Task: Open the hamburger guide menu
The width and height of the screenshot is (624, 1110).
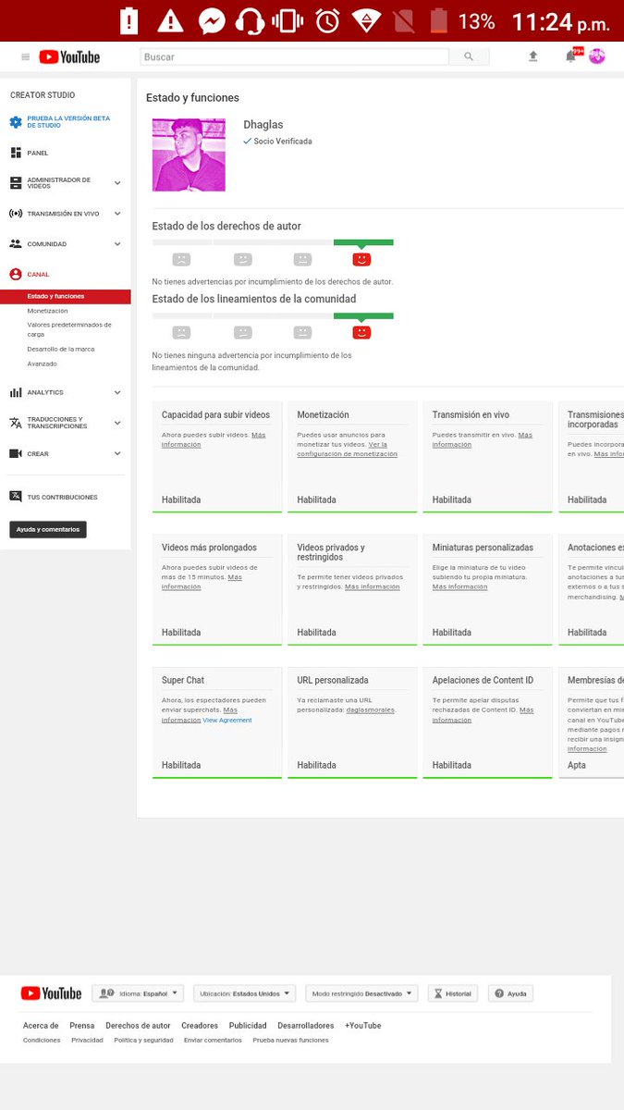Action: 25,57
